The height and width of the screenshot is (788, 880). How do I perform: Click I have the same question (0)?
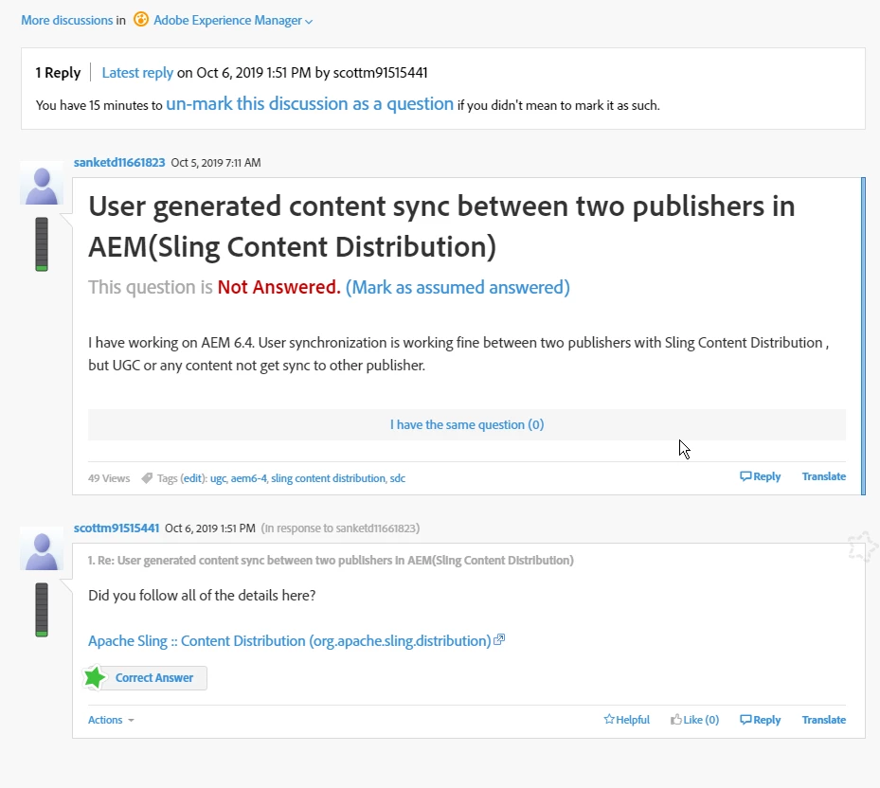tap(467, 425)
